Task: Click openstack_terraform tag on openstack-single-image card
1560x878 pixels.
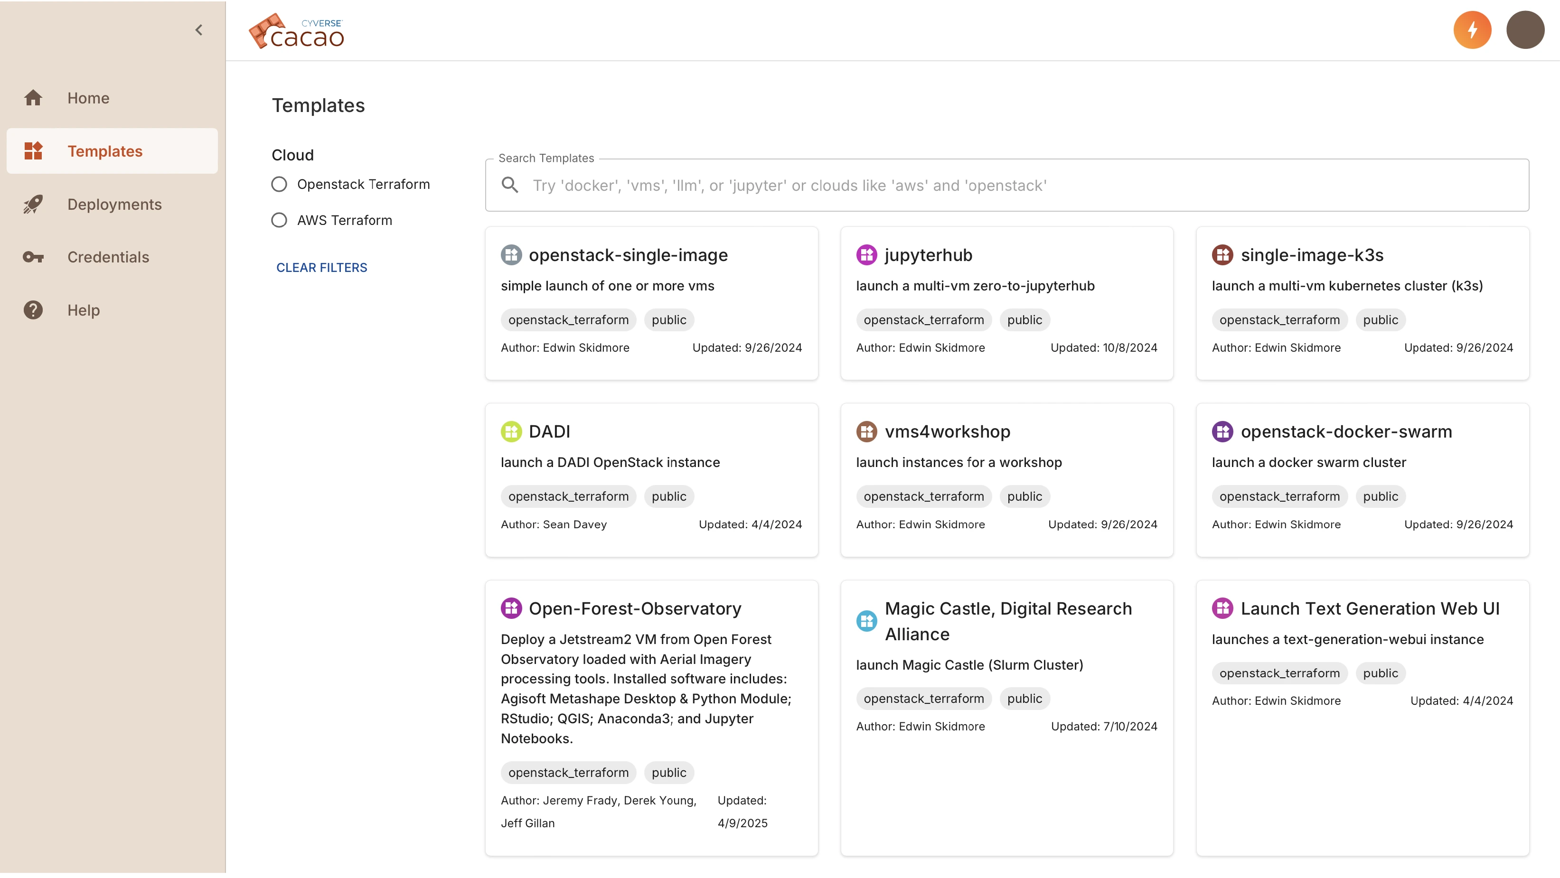Action: (568, 320)
